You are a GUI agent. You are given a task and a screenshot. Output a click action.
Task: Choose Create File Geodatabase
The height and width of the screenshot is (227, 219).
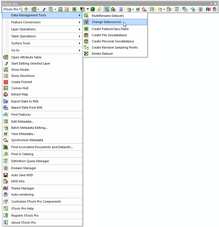click(115, 35)
